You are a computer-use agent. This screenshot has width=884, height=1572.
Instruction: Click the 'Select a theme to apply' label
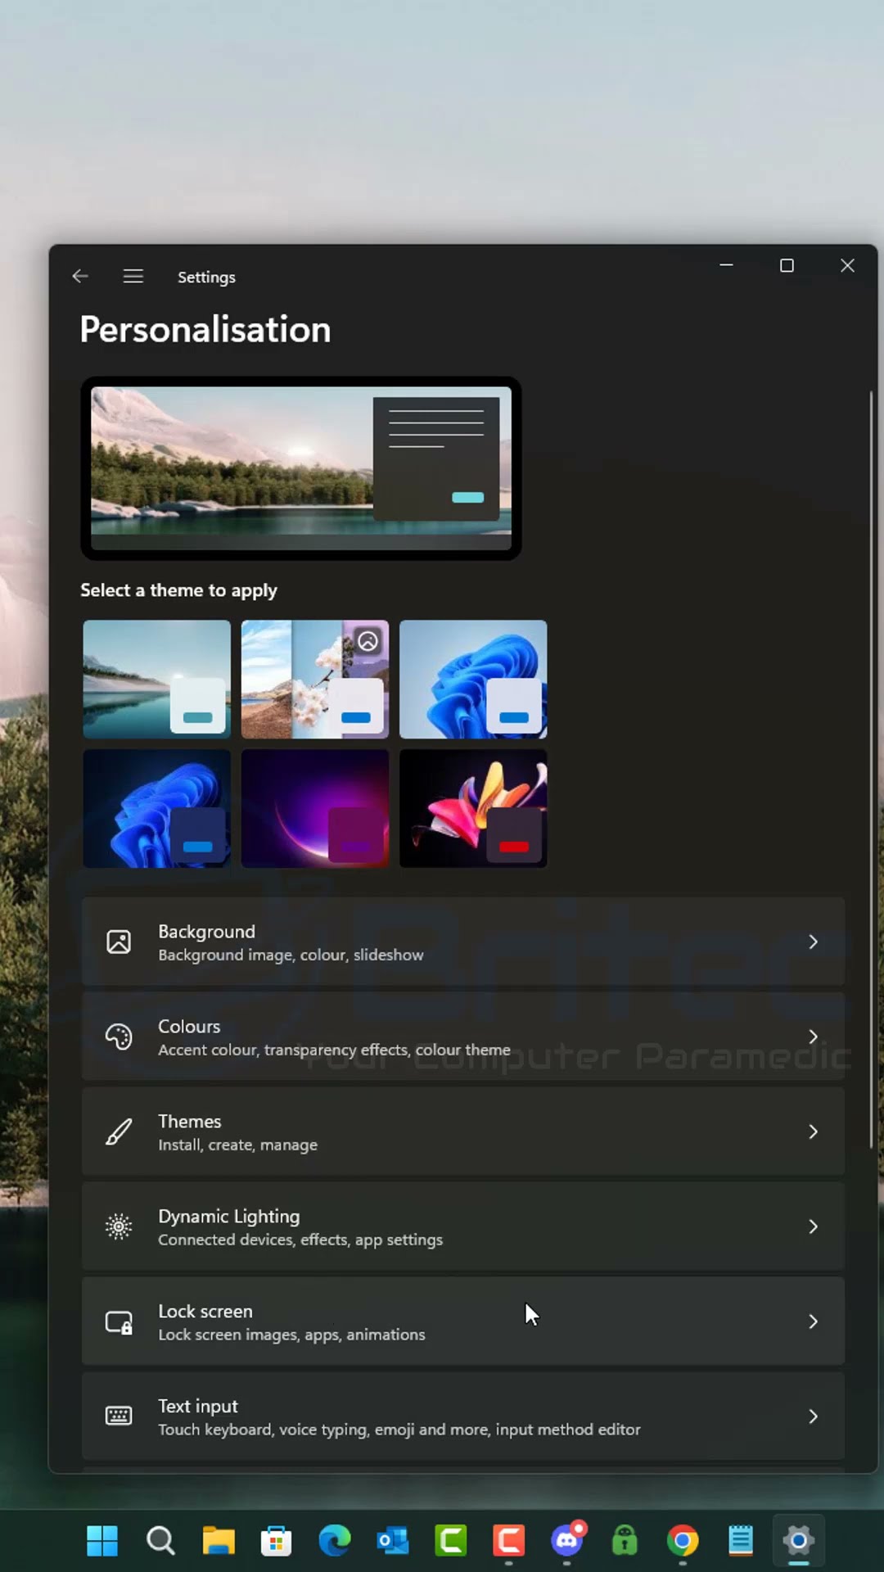[x=178, y=590]
